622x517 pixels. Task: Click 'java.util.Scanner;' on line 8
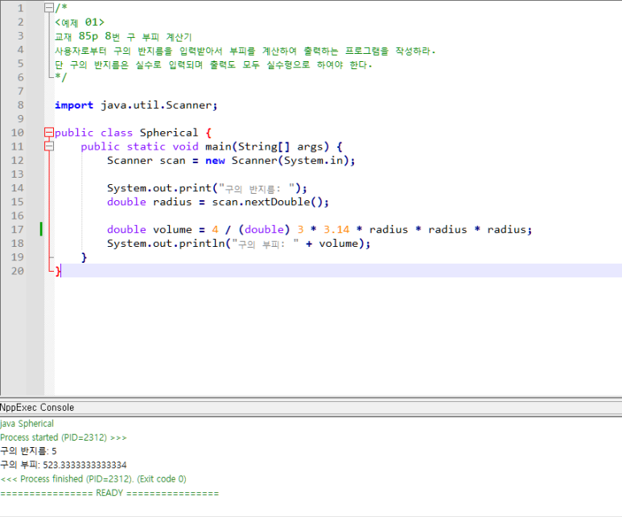[159, 105]
